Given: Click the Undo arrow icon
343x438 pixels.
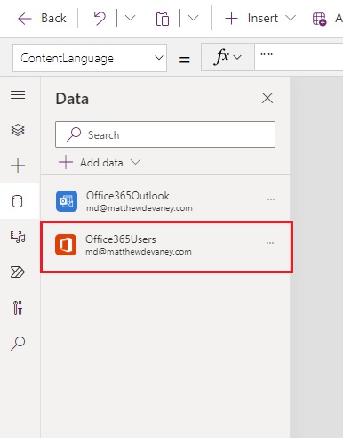Looking at the screenshot, I should (100, 19).
